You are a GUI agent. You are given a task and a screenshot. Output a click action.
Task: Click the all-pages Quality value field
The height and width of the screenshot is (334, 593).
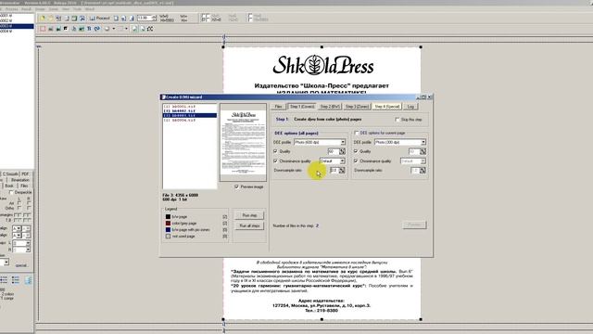(333, 151)
